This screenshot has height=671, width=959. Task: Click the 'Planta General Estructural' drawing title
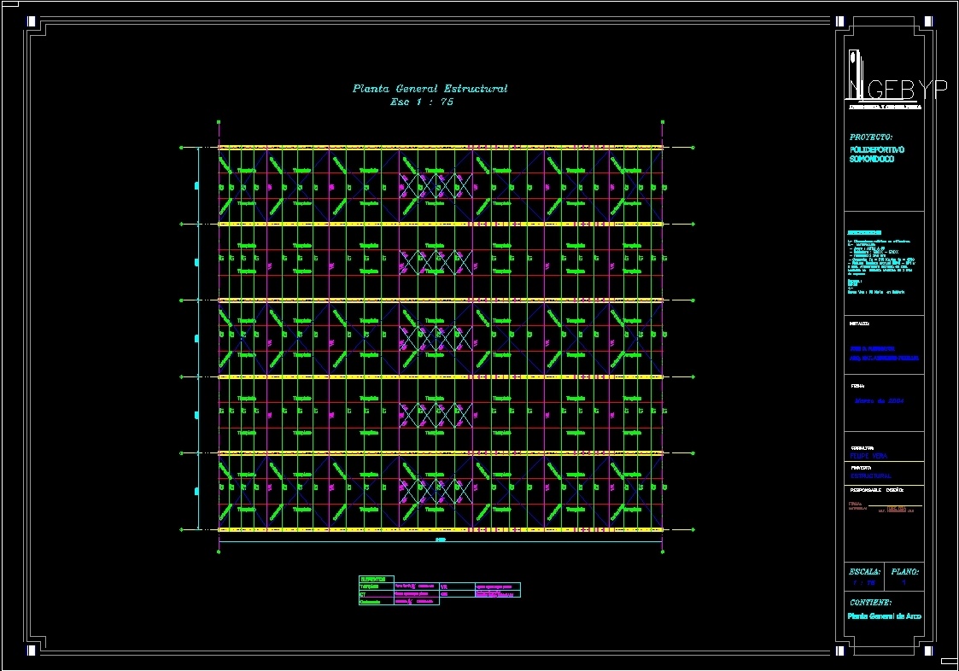pos(430,88)
